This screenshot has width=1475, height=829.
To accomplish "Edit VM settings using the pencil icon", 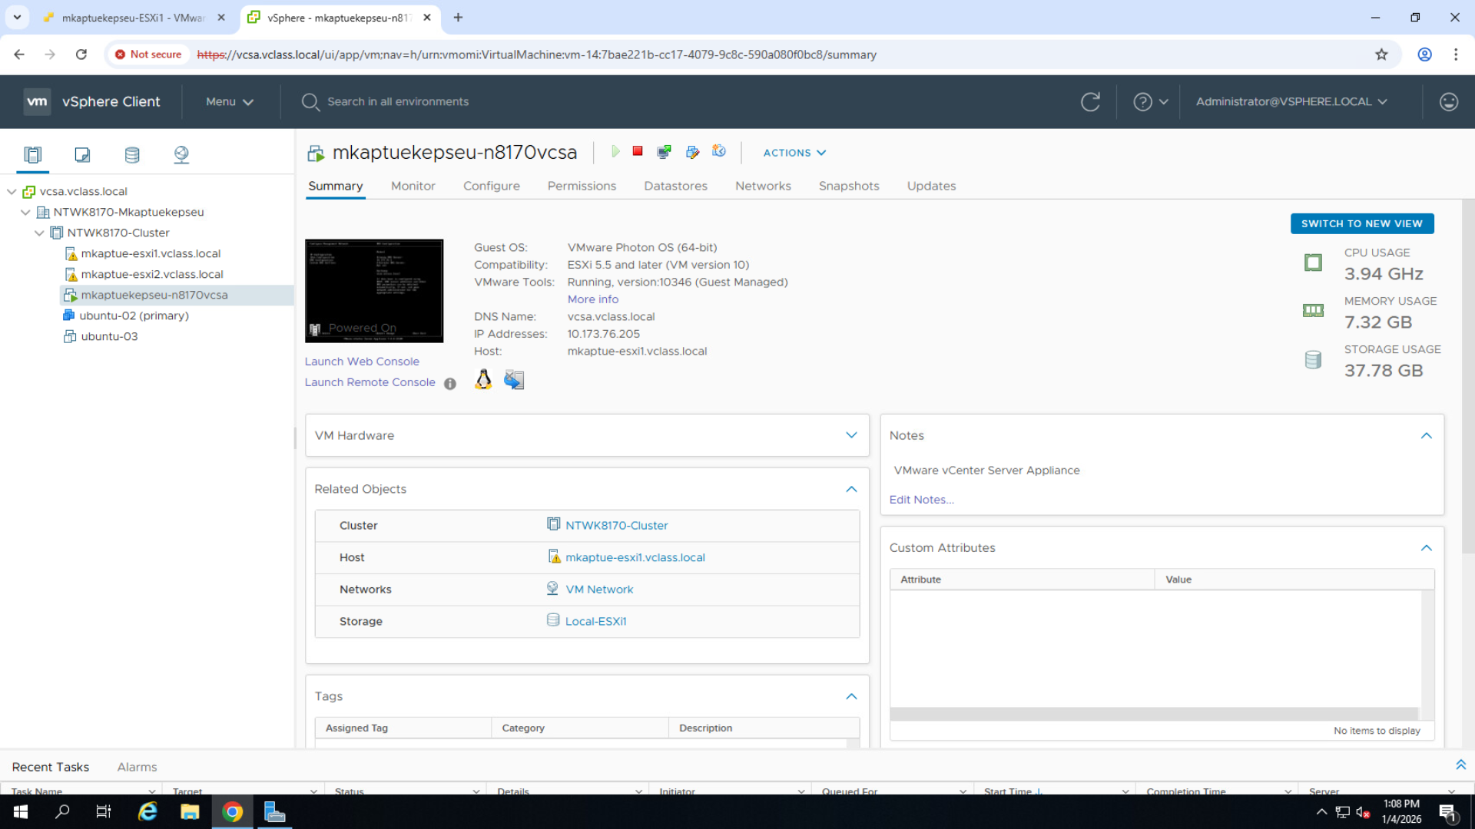I will pos(692,151).
